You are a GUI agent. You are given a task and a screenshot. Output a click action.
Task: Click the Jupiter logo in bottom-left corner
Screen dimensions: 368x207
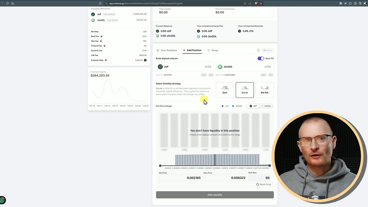2,200
